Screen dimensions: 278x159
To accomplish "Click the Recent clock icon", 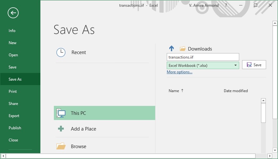I will point(61,52).
